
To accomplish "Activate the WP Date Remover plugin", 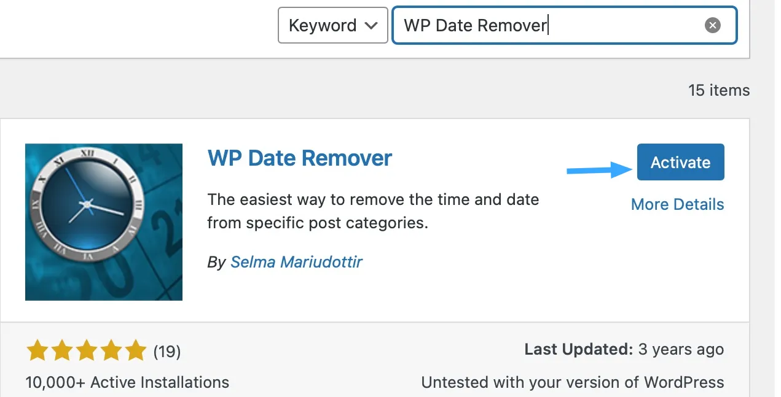I will (x=680, y=161).
